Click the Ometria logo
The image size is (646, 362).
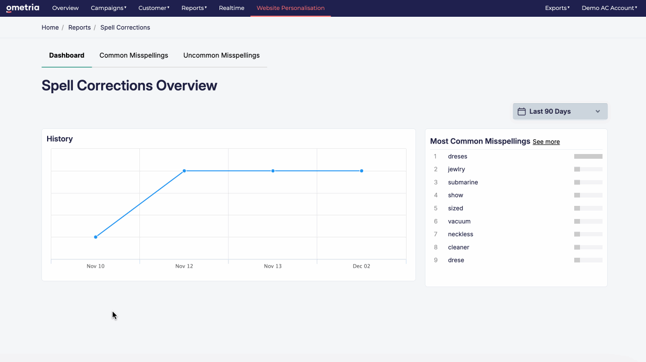[23, 8]
